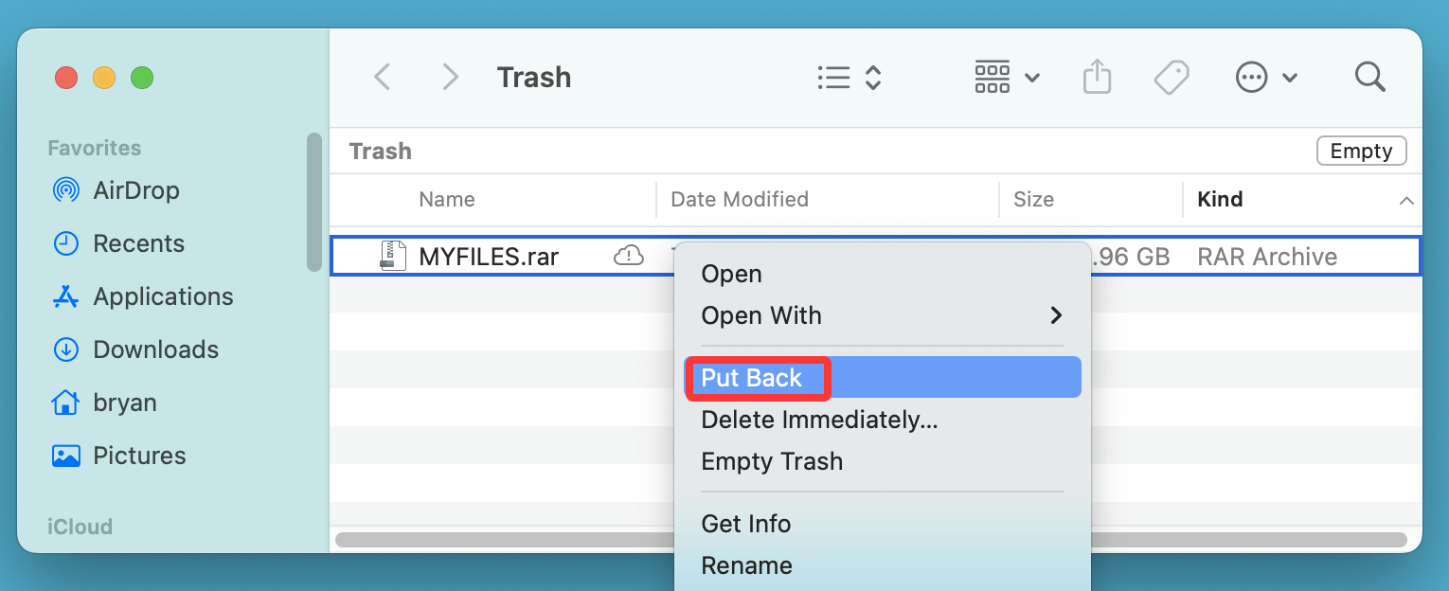The height and width of the screenshot is (591, 1449).
Task: Open the Applications sidebar item
Action: coord(162,296)
